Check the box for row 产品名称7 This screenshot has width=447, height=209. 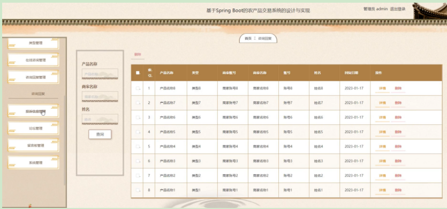[x=138, y=103]
